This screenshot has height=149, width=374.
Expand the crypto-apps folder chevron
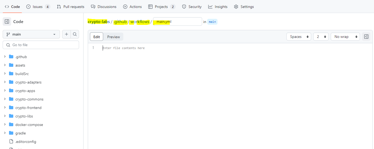pyautogui.click(x=5, y=91)
